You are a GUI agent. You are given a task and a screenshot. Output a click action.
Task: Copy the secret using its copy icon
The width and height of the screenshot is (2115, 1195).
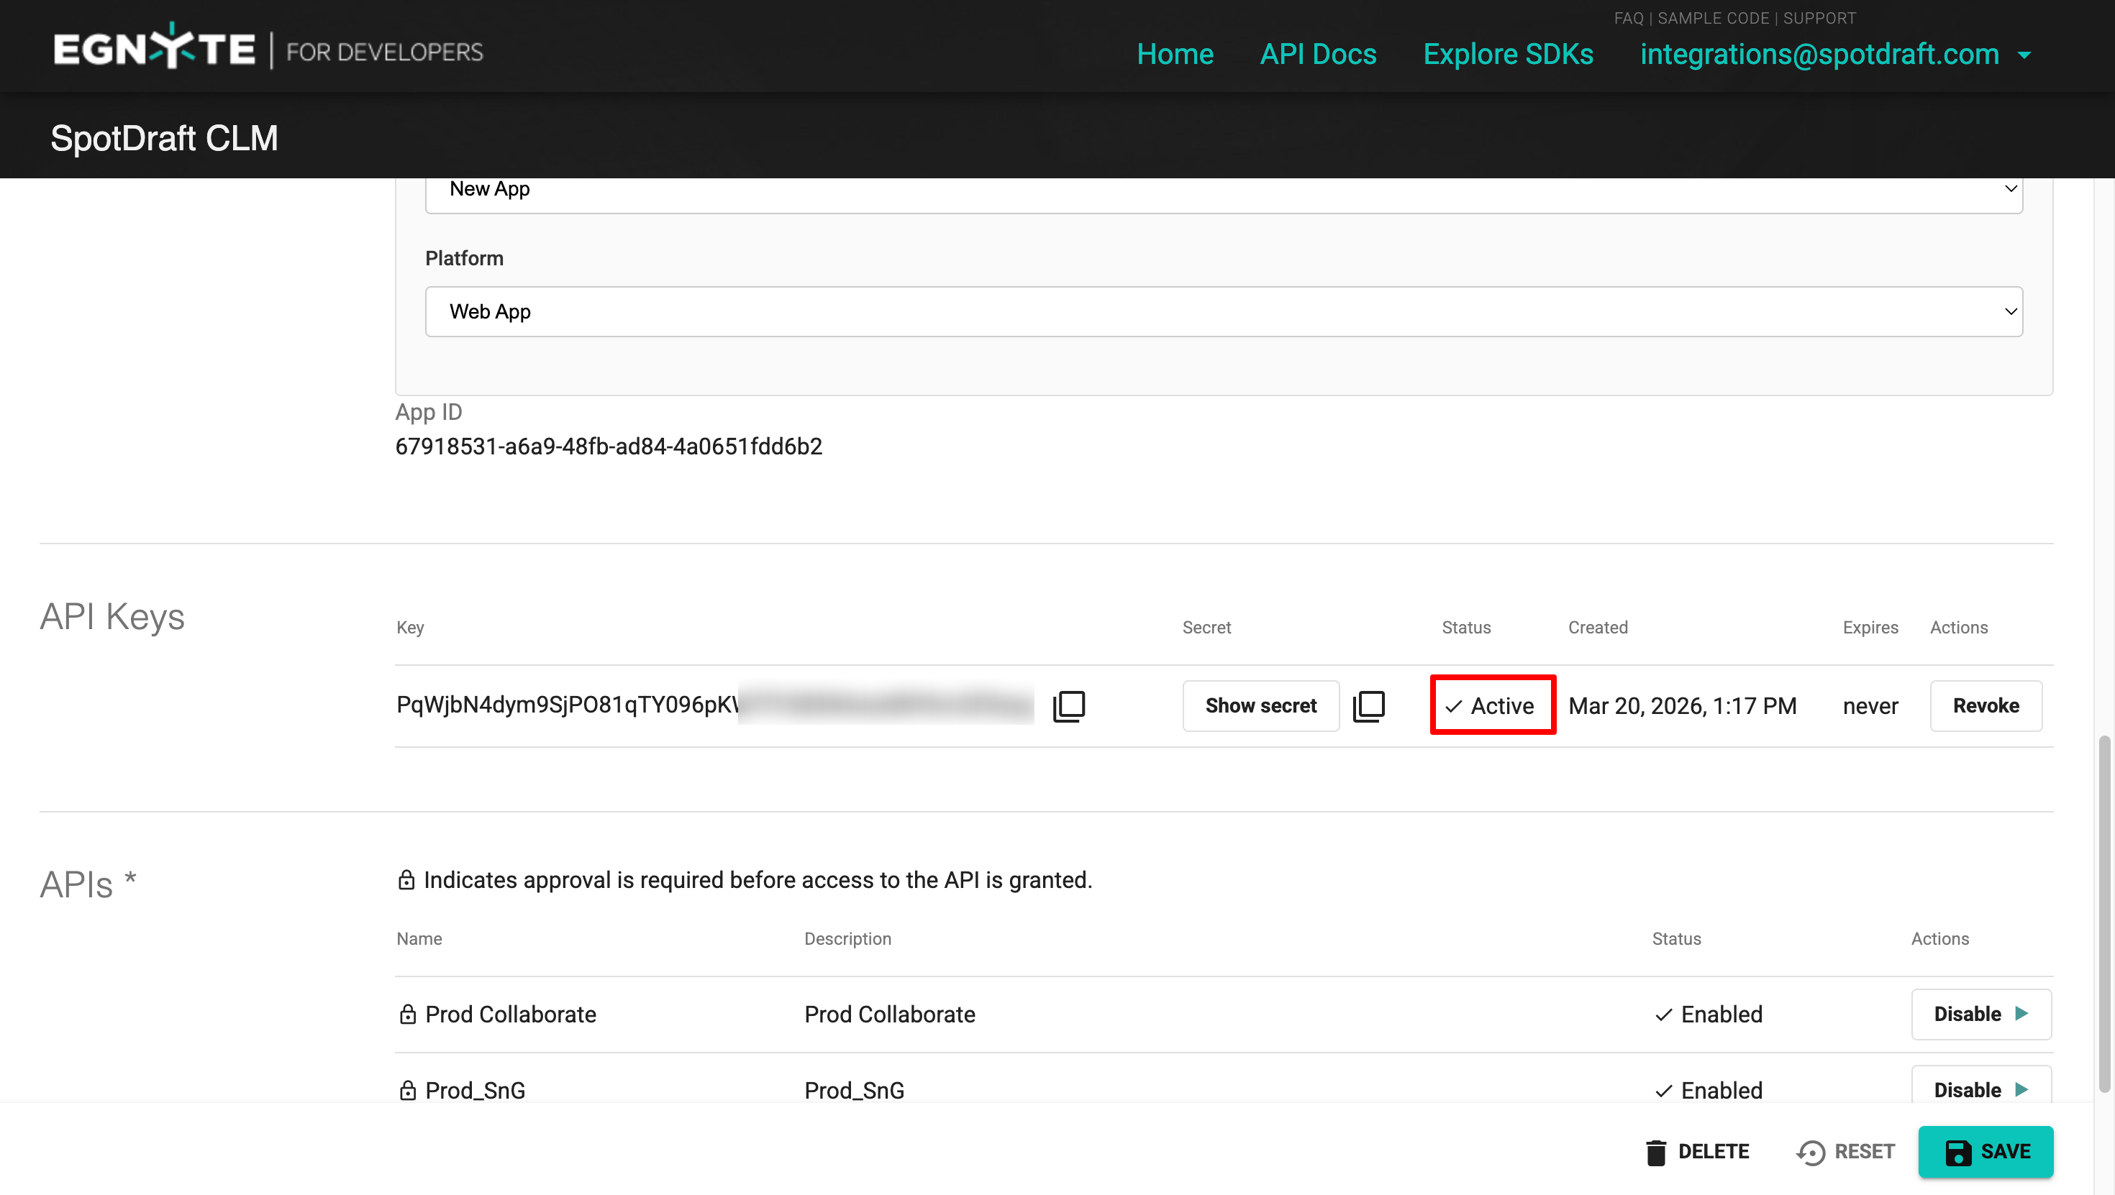(1369, 706)
